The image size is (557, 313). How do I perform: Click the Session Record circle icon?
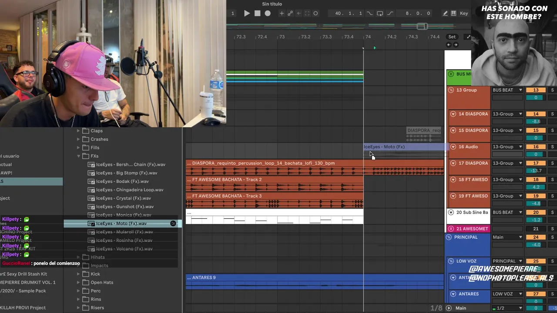coord(315,13)
